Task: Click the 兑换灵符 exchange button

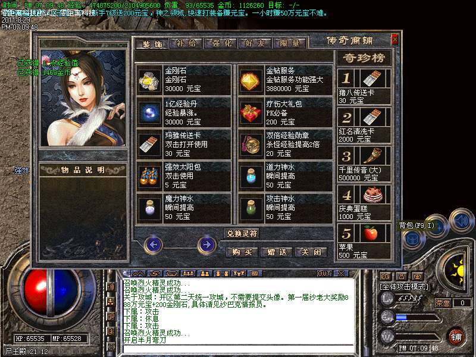Action: [x=242, y=233]
